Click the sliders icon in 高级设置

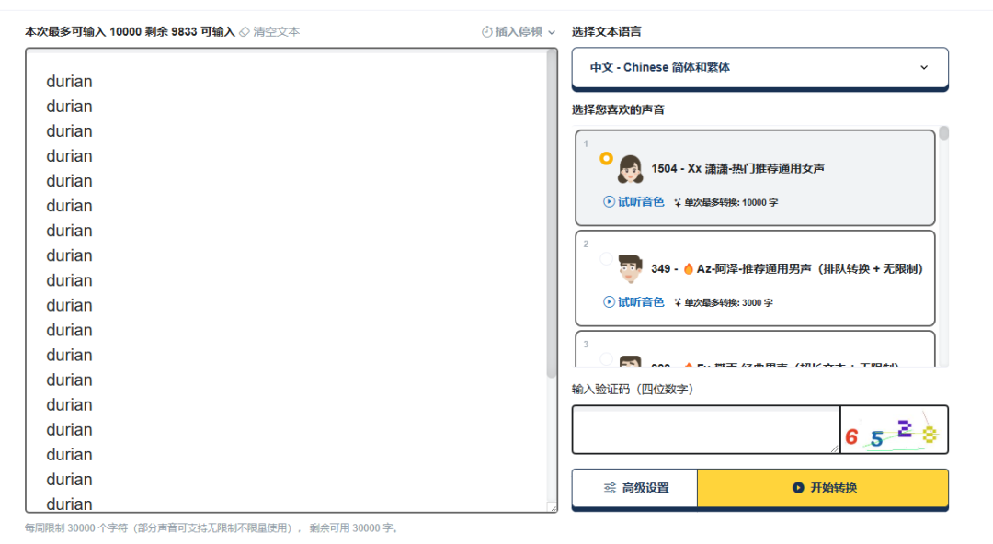click(x=610, y=488)
